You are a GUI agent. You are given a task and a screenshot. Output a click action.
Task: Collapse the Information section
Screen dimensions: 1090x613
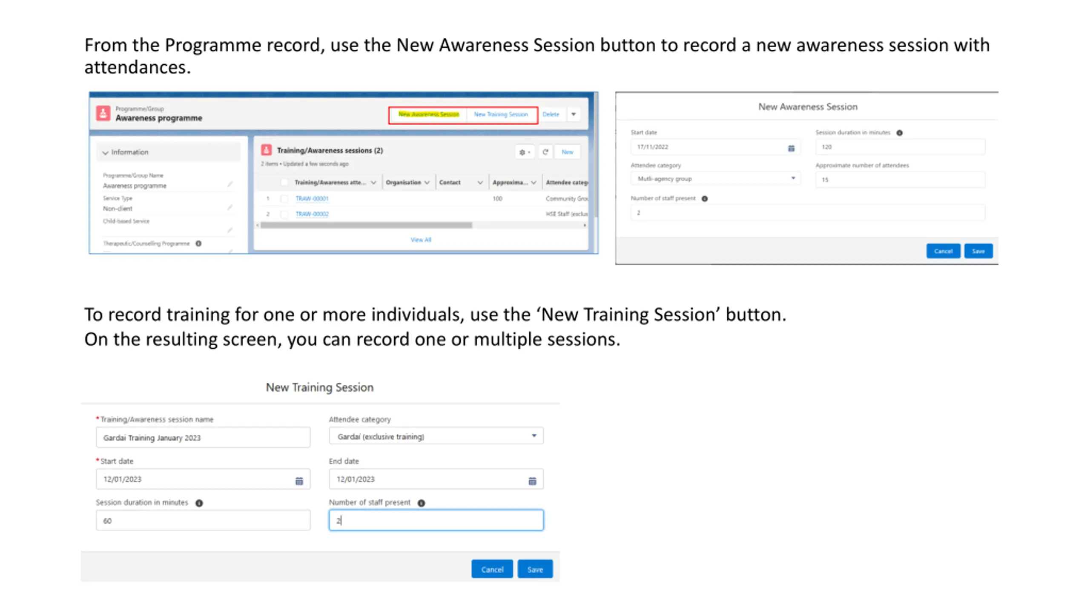(x=105, y=152)
